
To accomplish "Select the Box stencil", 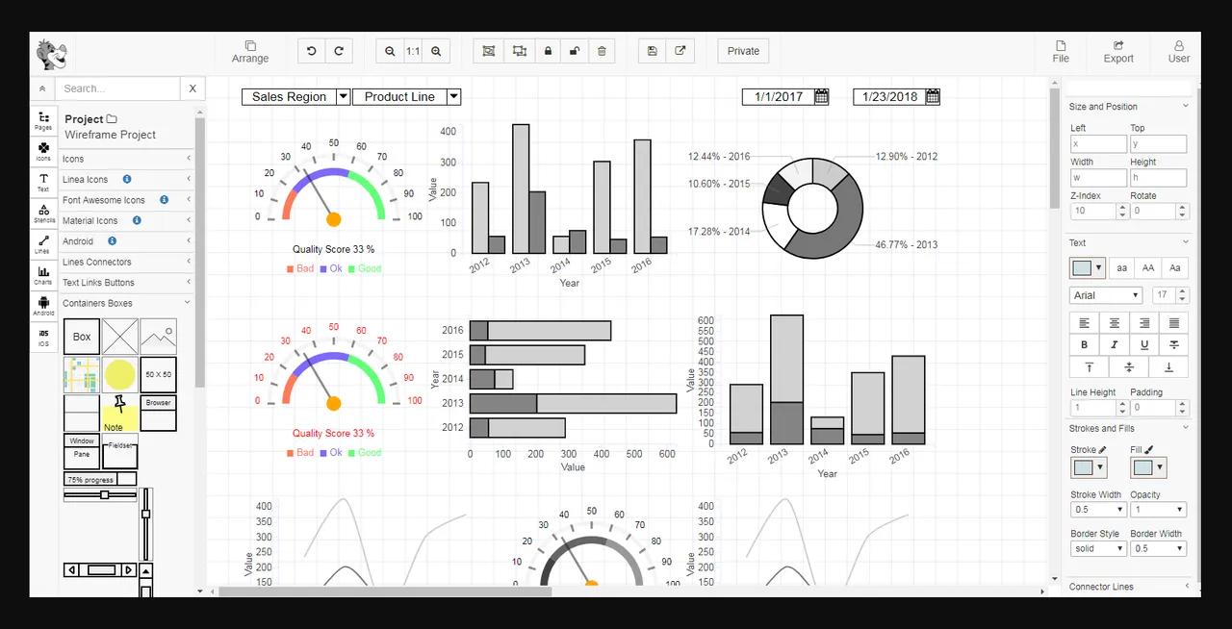I will pos(82,337).
